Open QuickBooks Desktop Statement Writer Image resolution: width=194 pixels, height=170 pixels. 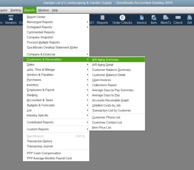pos(56,48)
